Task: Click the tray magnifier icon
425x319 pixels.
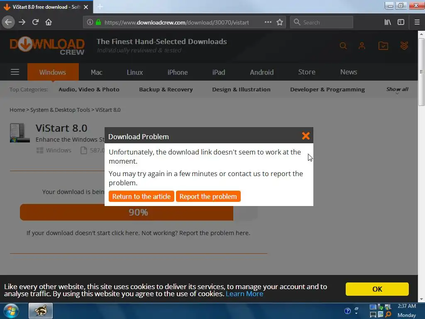Action: (388, 314)
